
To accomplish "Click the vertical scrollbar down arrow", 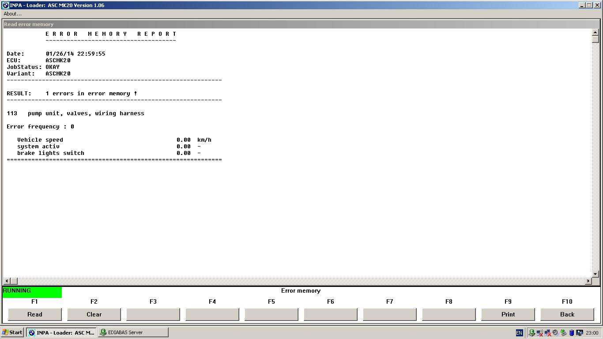I will (x=595, y=274).
